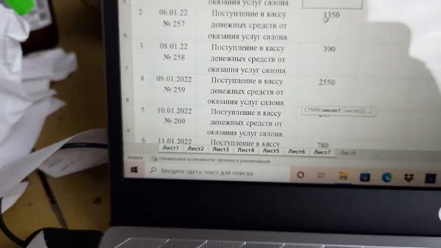441x248 pixels.
Task: Open accessibility recommendations in status bar
Action: pyautogui.click(x=214, y=161)
